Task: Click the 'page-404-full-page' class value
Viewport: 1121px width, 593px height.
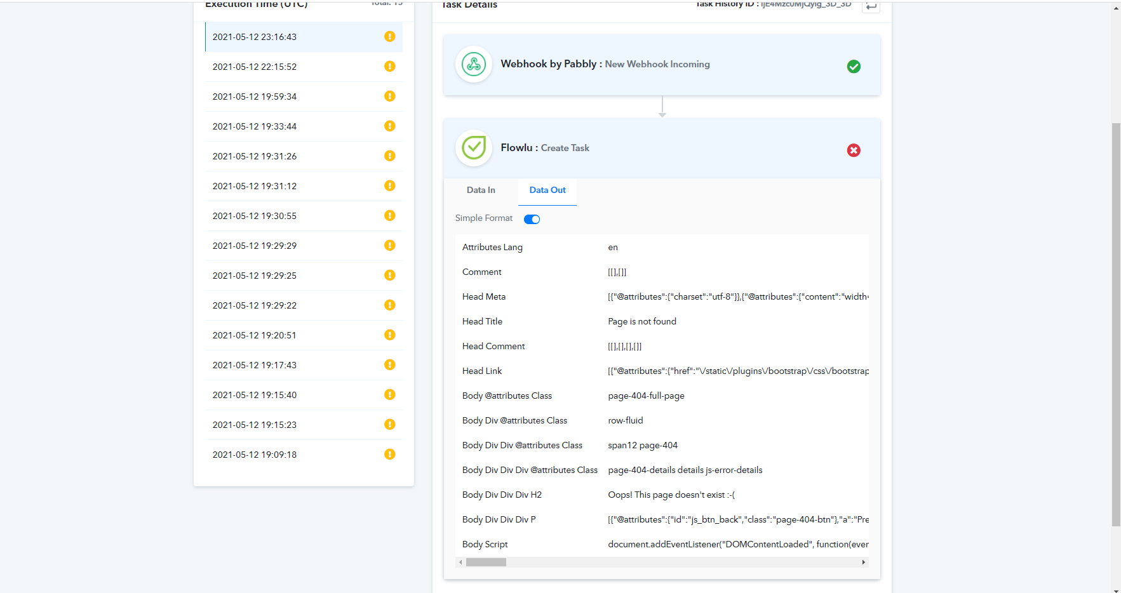Action: click(646, 396)
